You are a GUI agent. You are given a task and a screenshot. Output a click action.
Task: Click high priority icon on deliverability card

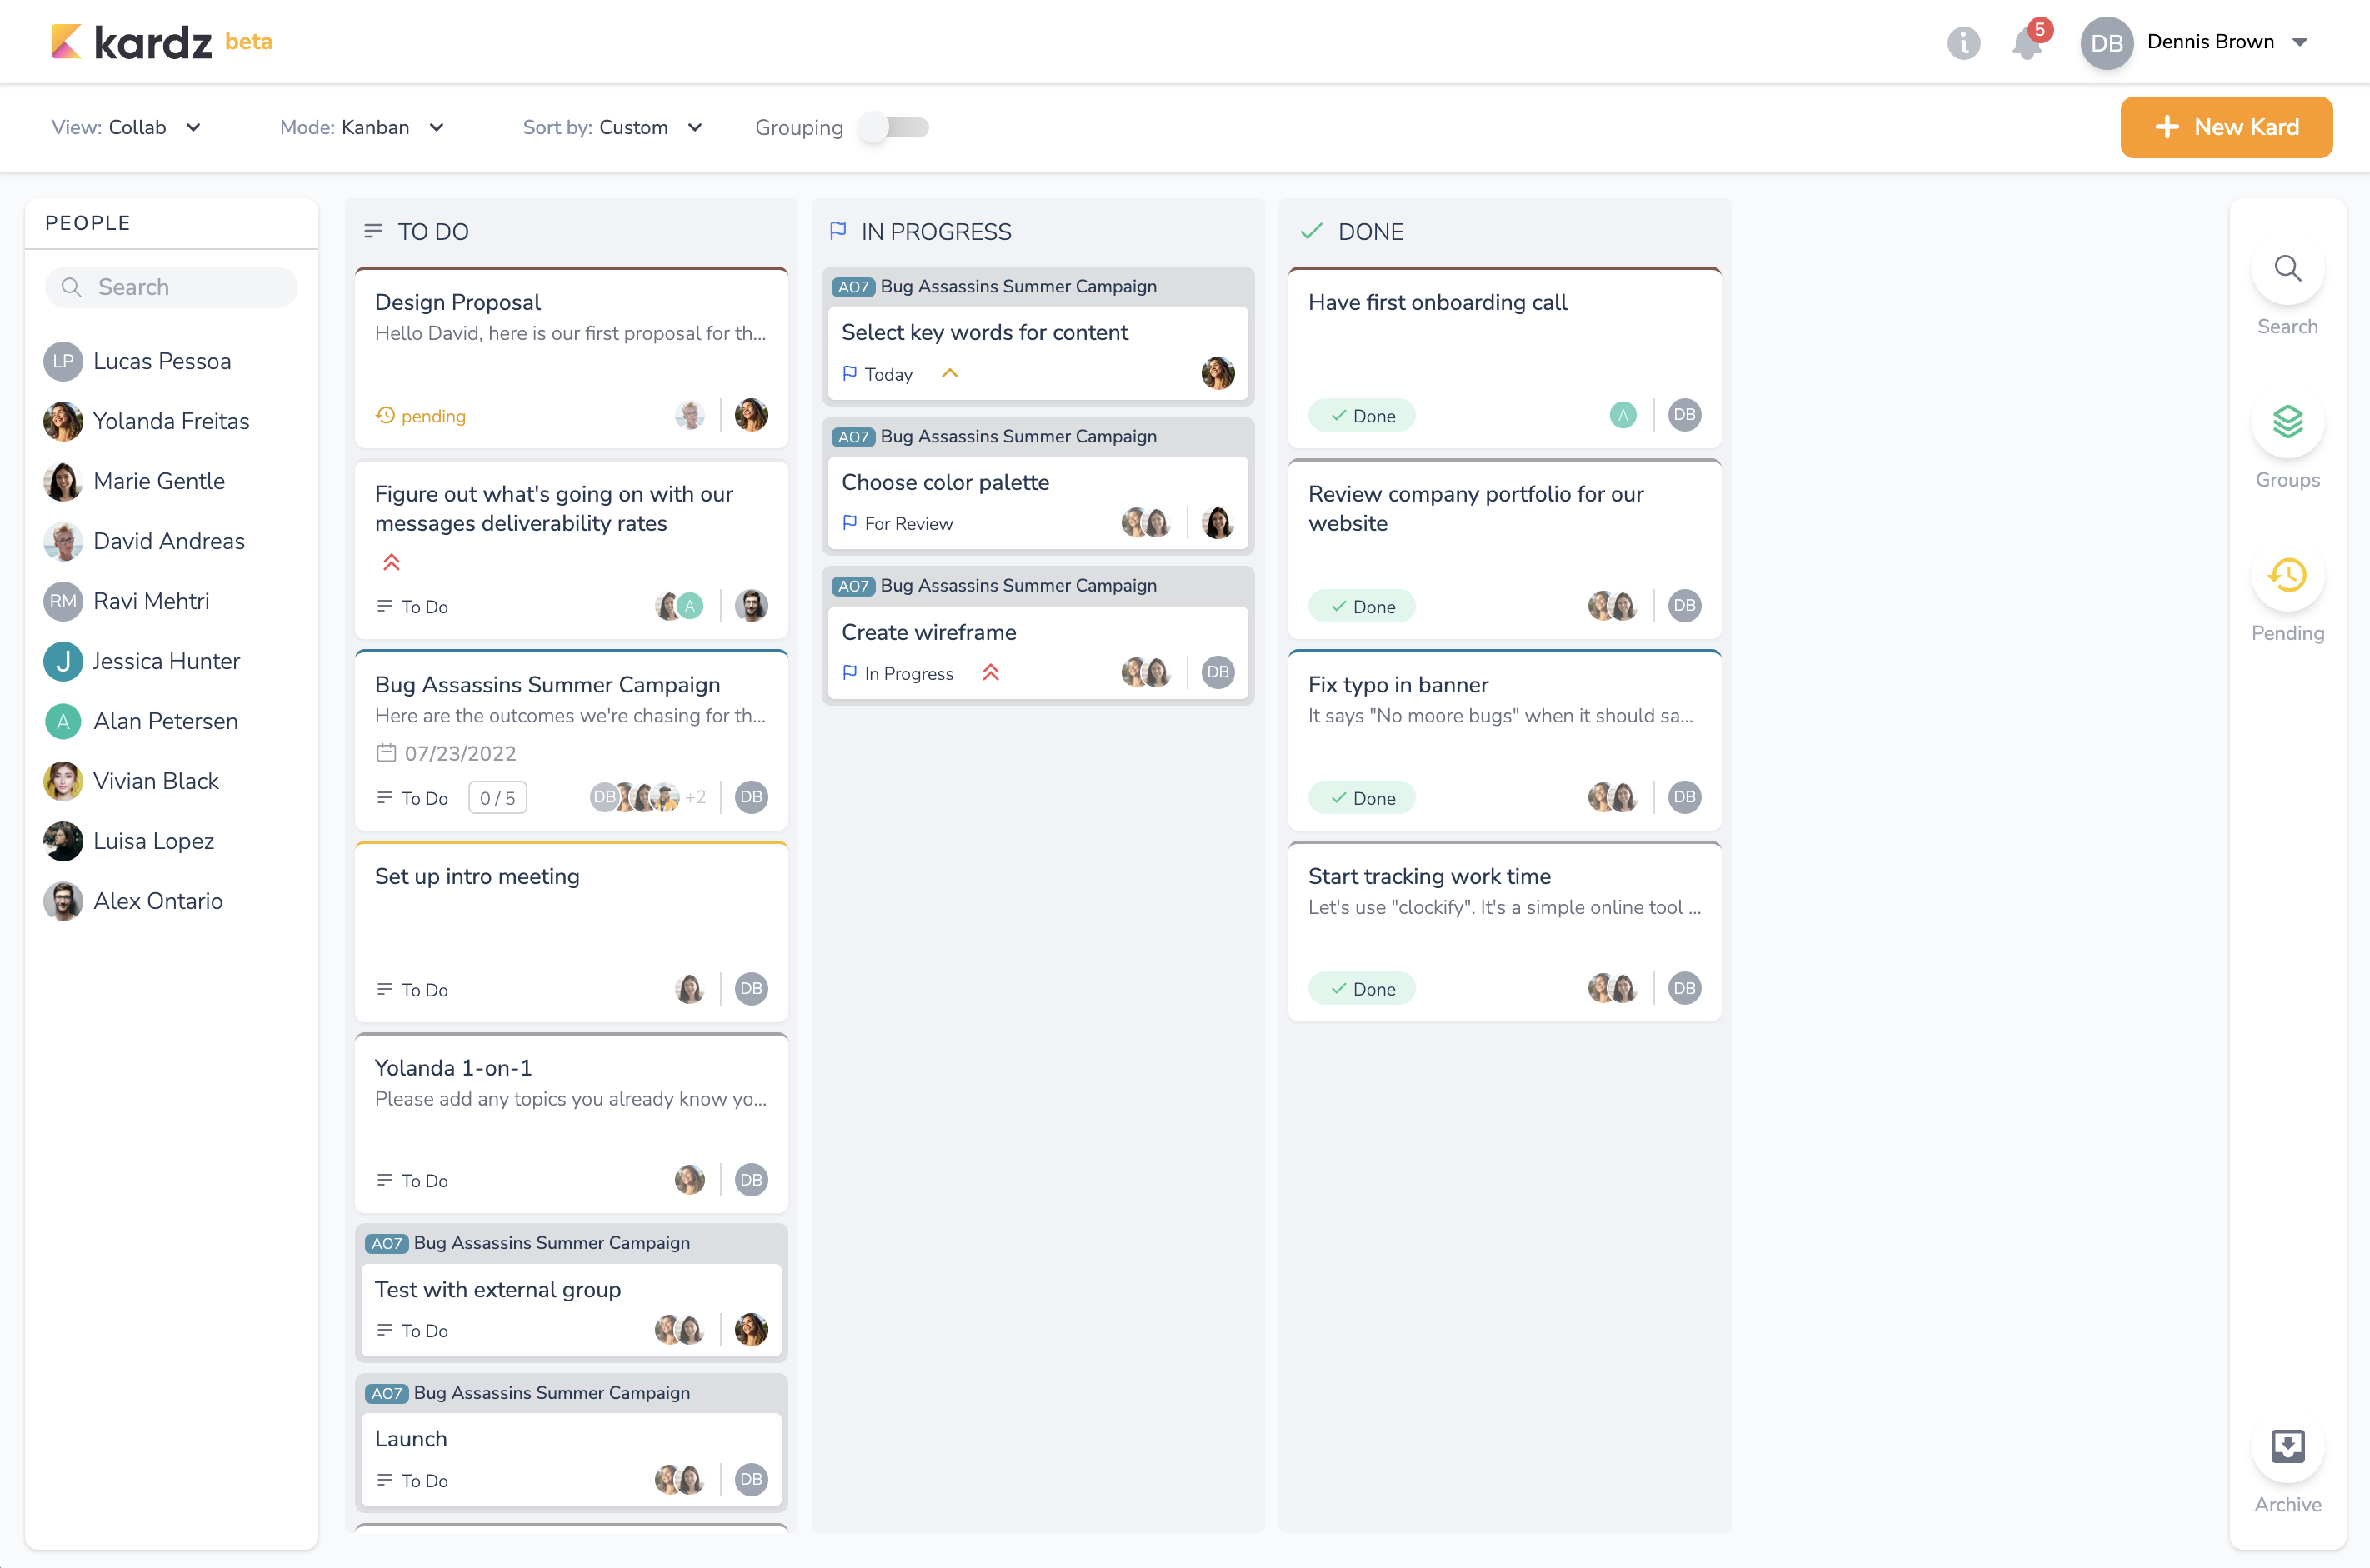click(391, 562)
